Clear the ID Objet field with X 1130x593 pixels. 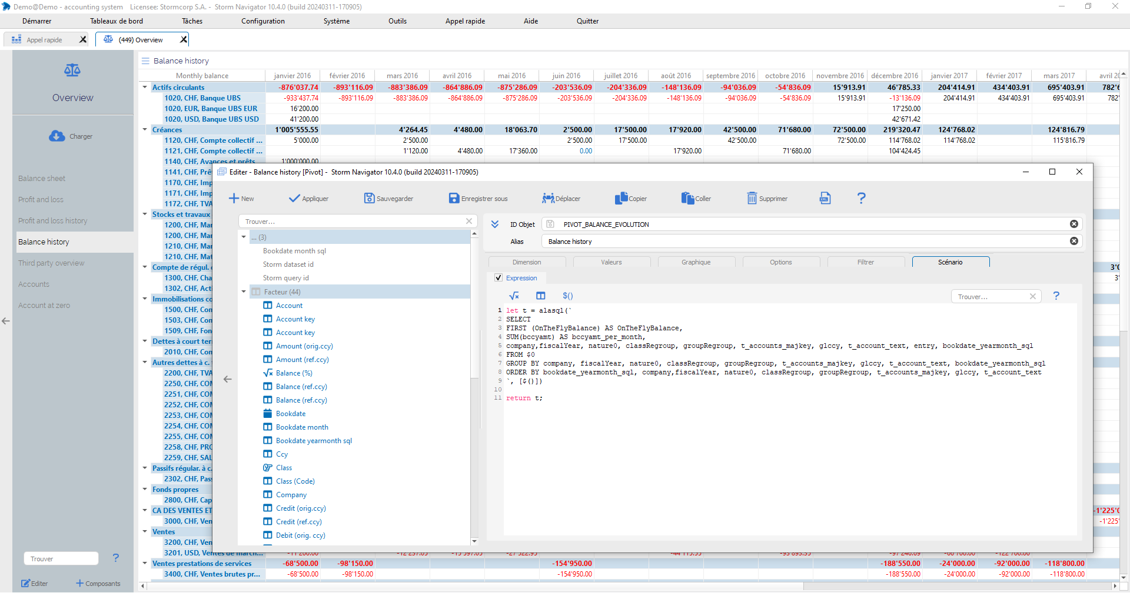(x=1074, y=224)
